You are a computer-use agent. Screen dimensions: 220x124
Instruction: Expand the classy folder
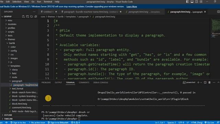[x=15, y=70]
